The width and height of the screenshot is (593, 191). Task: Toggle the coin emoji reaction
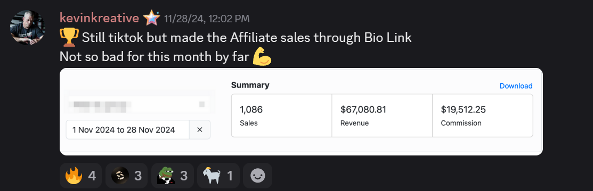click(x=126, y=176)
